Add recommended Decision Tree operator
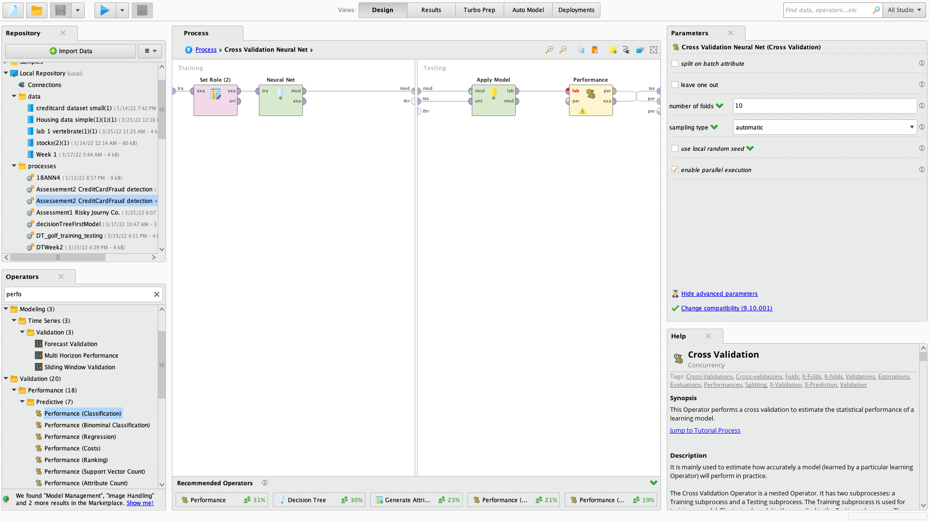 (319, 500)
